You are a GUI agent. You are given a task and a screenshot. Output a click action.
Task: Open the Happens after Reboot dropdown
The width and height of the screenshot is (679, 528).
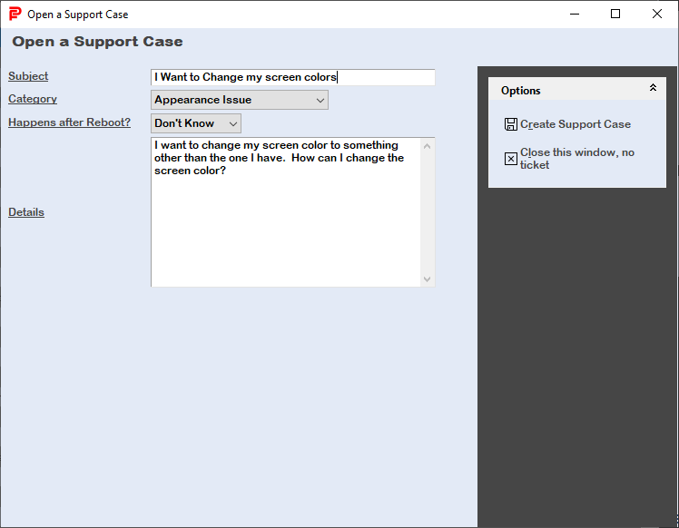pyautogui.click(x=196, y=123)
